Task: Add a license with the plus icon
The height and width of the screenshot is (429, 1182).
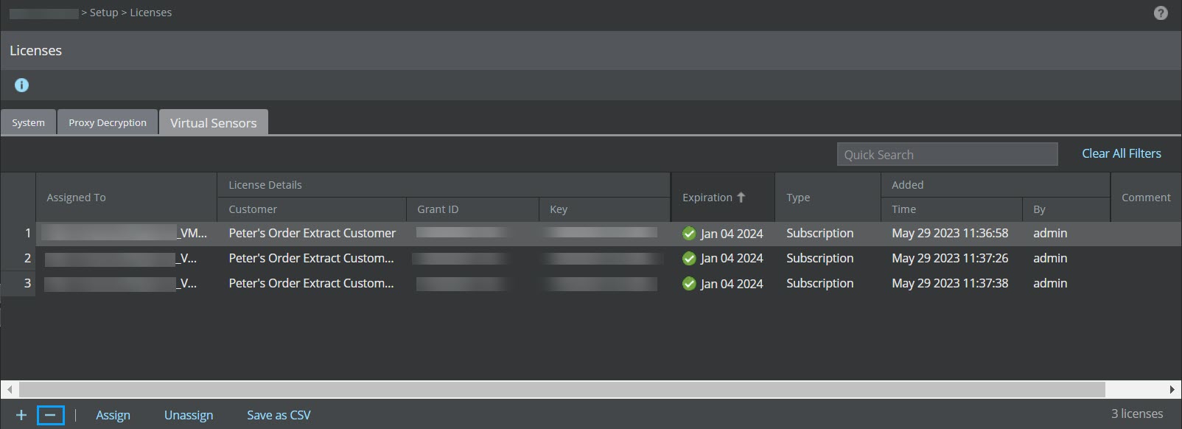Action: tap(21, 416)
